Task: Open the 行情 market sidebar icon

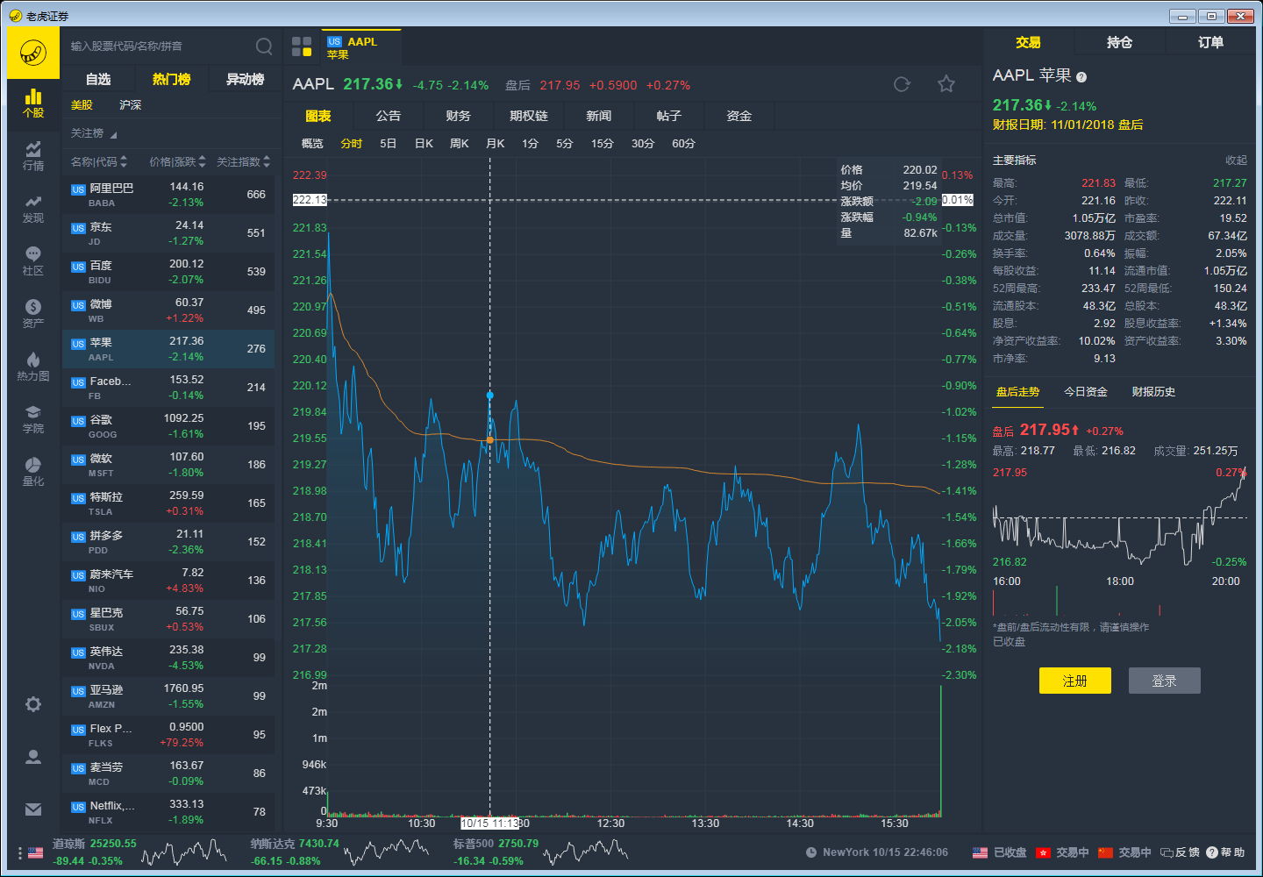Action: (x=33, y=156)
